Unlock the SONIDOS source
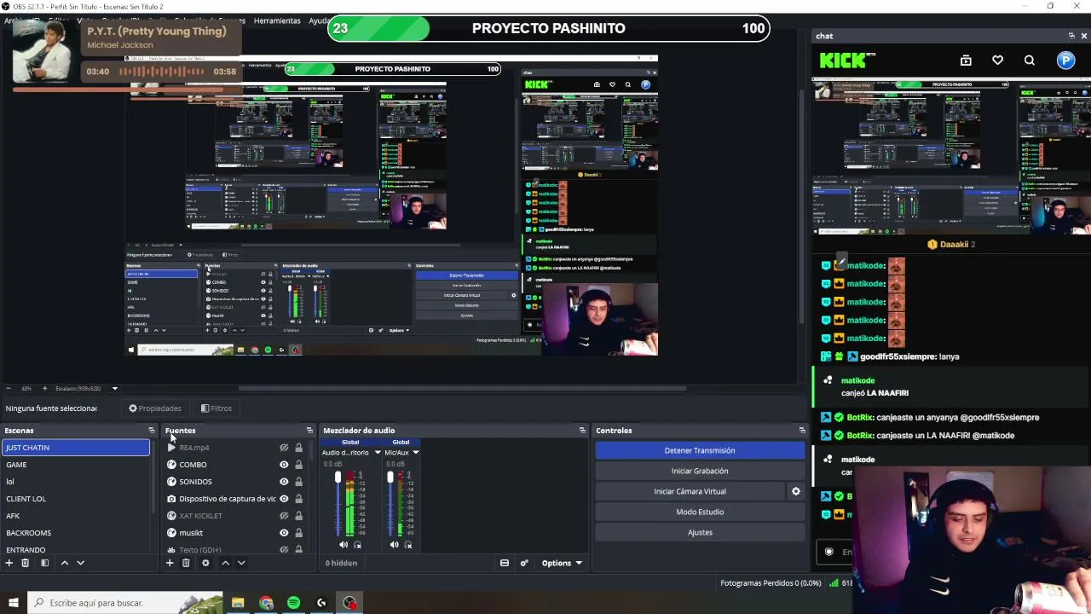The height and width of the screenshot is (614, 1091). tap(298, 482)
